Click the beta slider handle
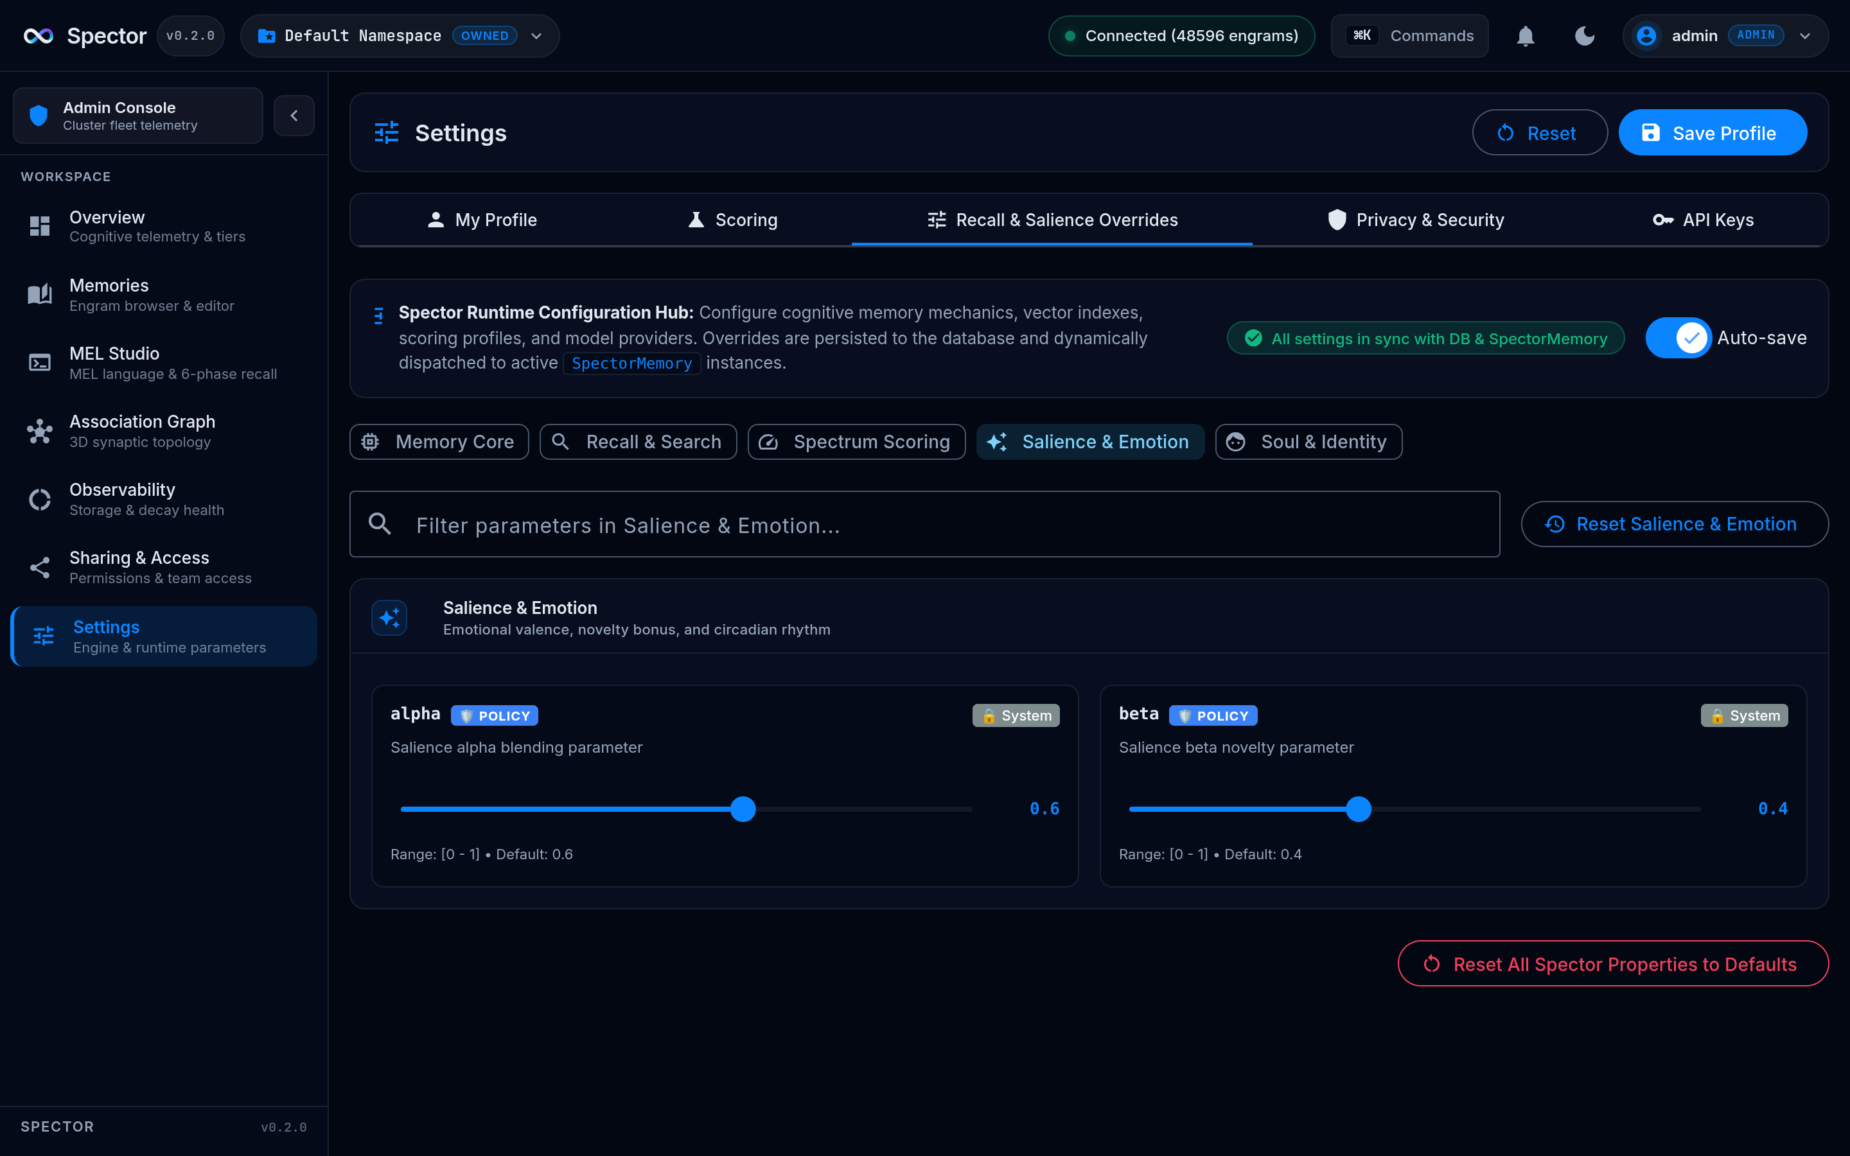 pos(1359,809)
